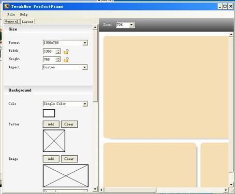
Task: Click the canvas horizontal scroll-right arrow
Action: pyautogui.click(x=226, y=190)
